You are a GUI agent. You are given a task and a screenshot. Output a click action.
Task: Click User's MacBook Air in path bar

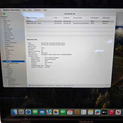pos(38,86)
